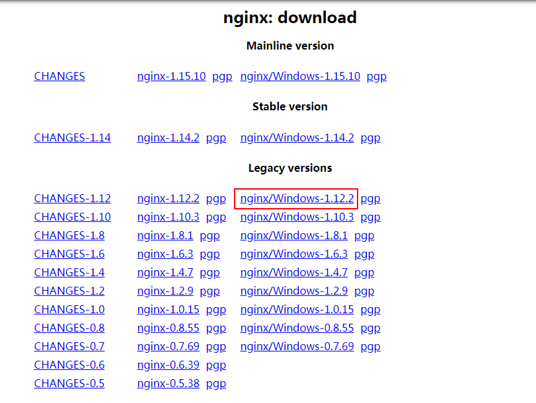Download nginx/Windows-1.2.9

coord(294,291)
